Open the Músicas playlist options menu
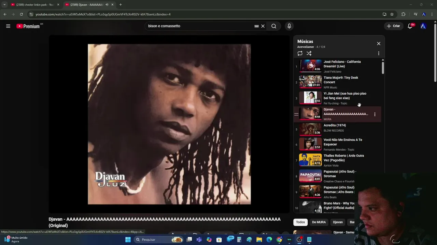This screenshot has height=245, width=437. pyautogui.click(x=379, y=53)
